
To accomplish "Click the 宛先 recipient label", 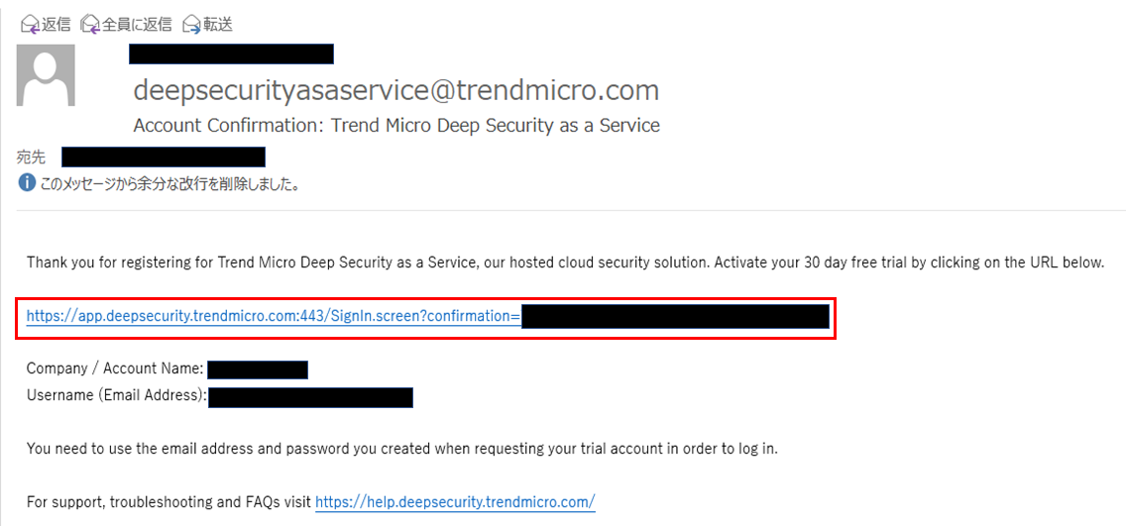I will pyautogui.click(x=31, y=157).
